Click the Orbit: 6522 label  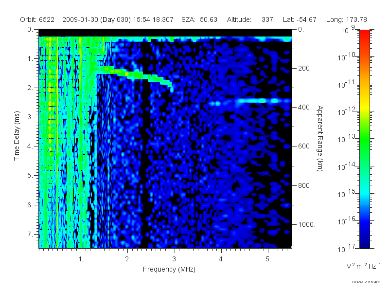[37, 19]
